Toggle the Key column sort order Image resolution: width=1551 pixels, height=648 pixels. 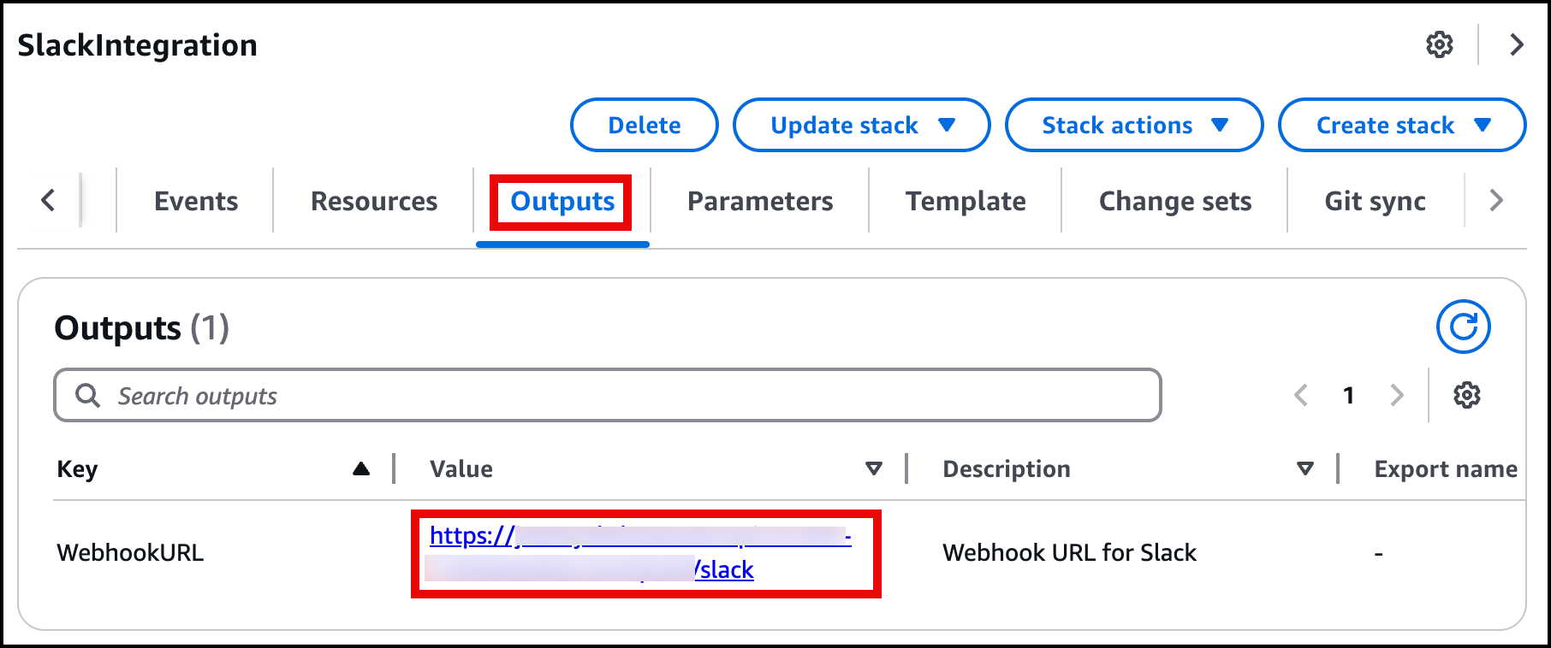(x=360, y=468)
